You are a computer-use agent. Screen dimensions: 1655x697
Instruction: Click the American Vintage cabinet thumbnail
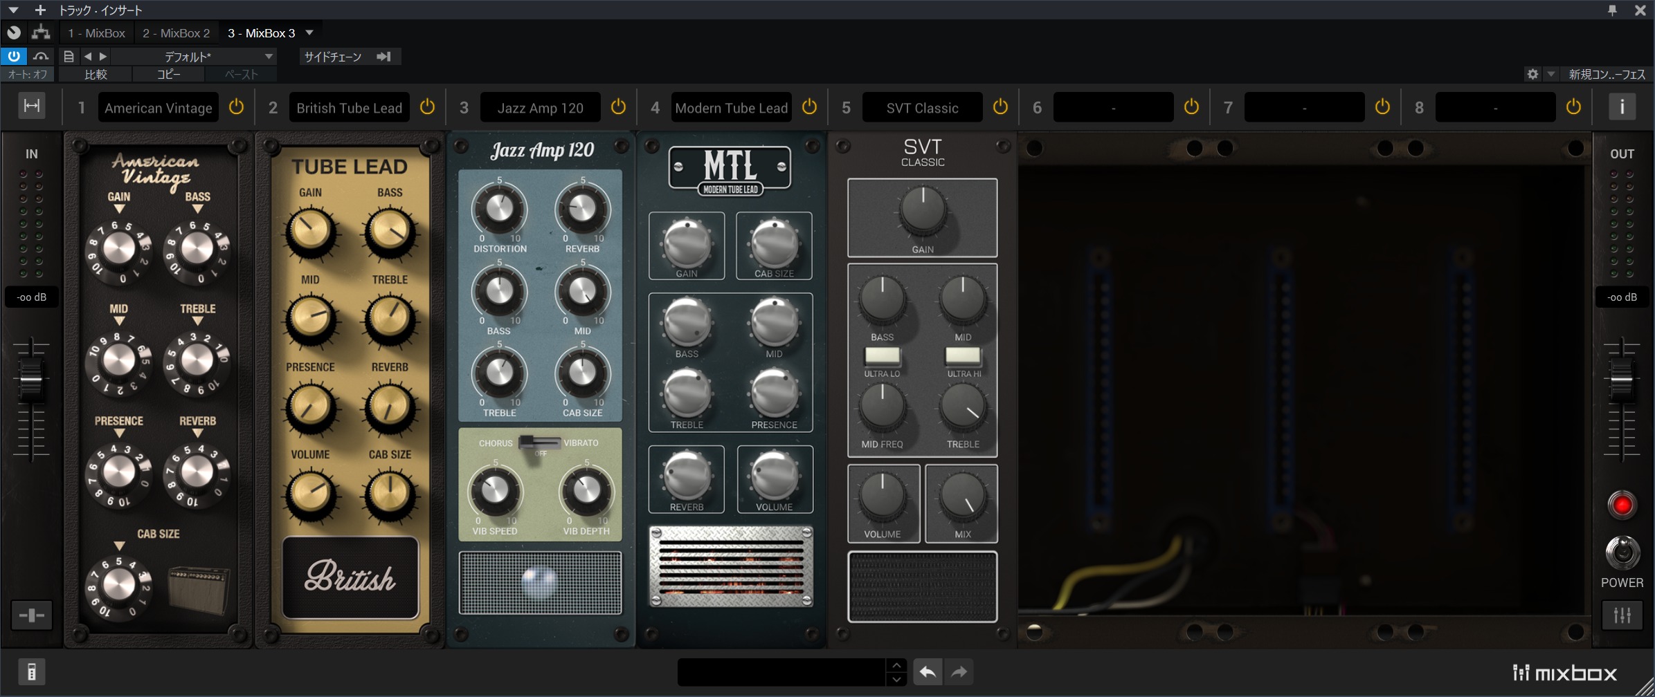click(x=199, y=589)
